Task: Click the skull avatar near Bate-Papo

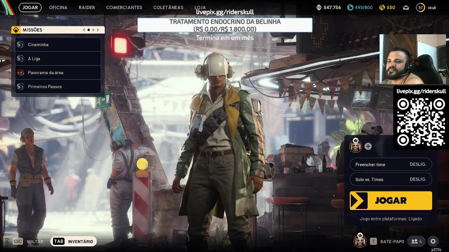Action: [x=360, y=240]
